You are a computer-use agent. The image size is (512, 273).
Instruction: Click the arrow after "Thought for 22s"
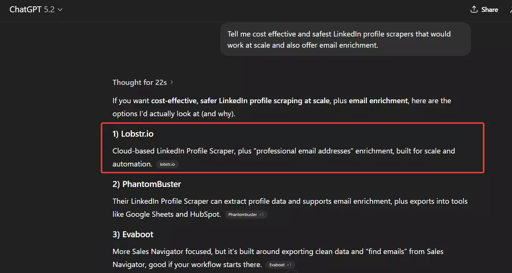click(x=172, y=82)
